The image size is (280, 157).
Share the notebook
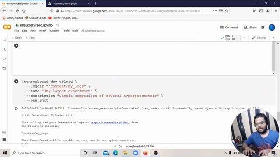[250, 27]
